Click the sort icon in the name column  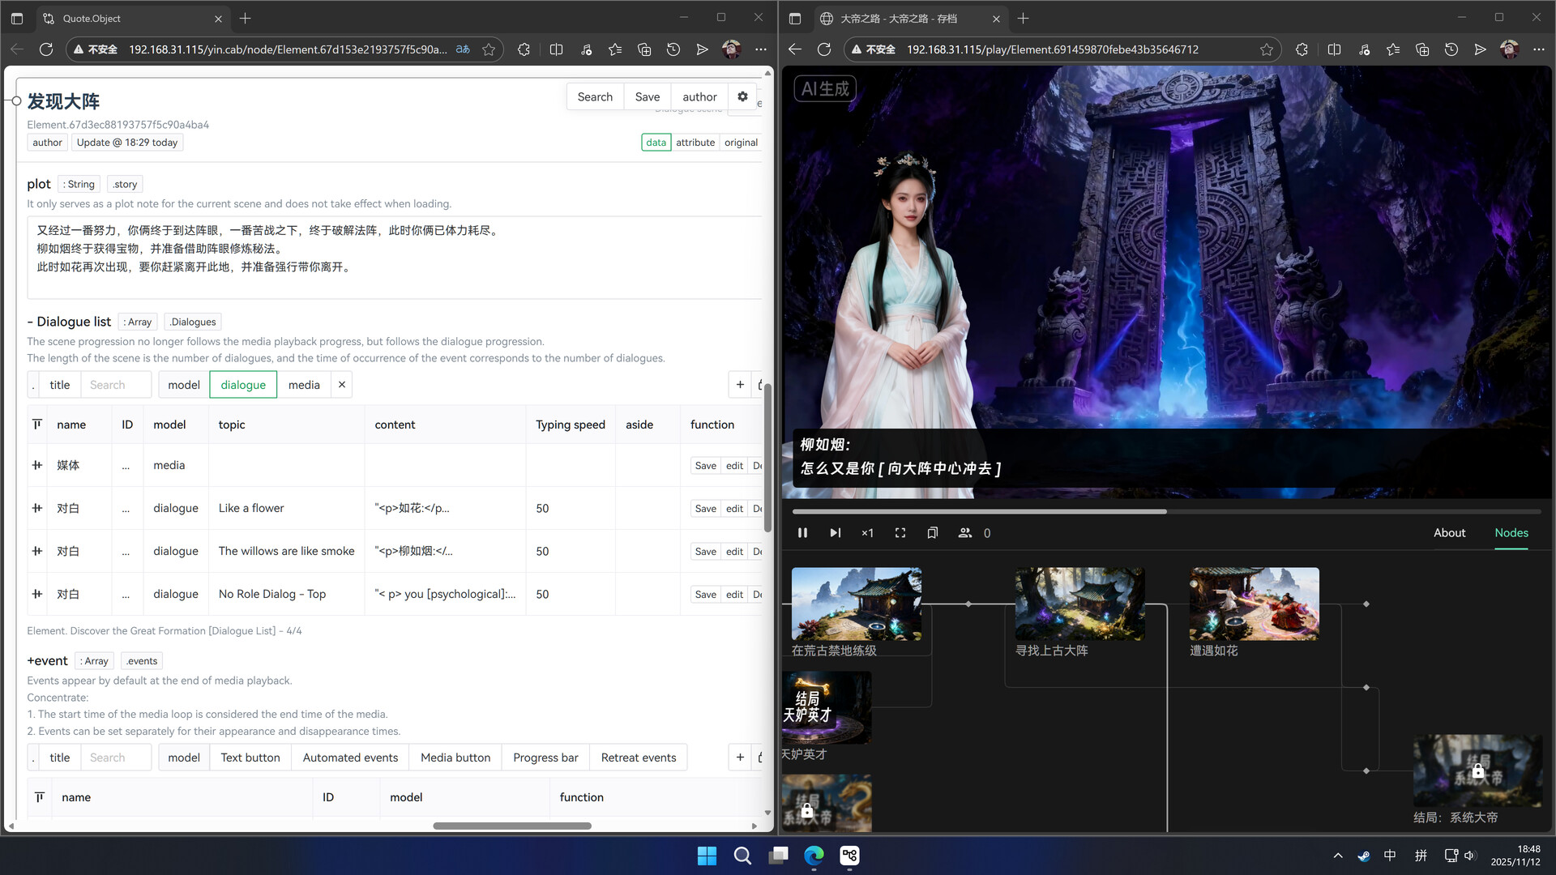click(x=36, y=424)
